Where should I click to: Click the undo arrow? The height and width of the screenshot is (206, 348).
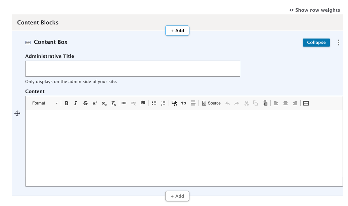point(227,103)
